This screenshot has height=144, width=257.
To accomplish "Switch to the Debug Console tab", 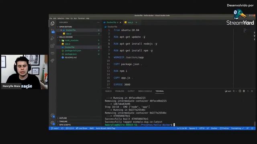I will point(145,91).
